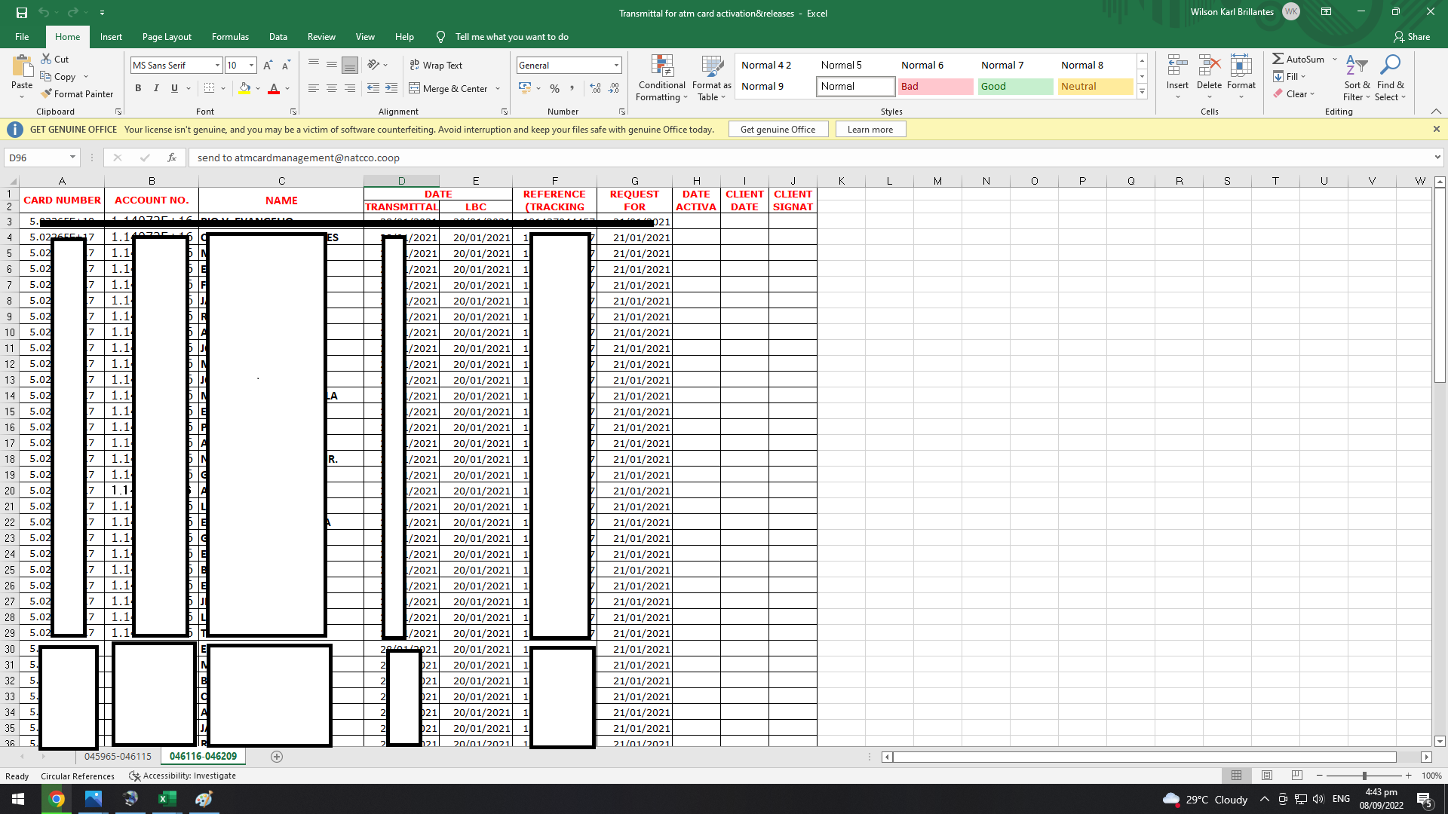
Task: Click the Conditional Formatting icon
Action: (x=661, y=66)
